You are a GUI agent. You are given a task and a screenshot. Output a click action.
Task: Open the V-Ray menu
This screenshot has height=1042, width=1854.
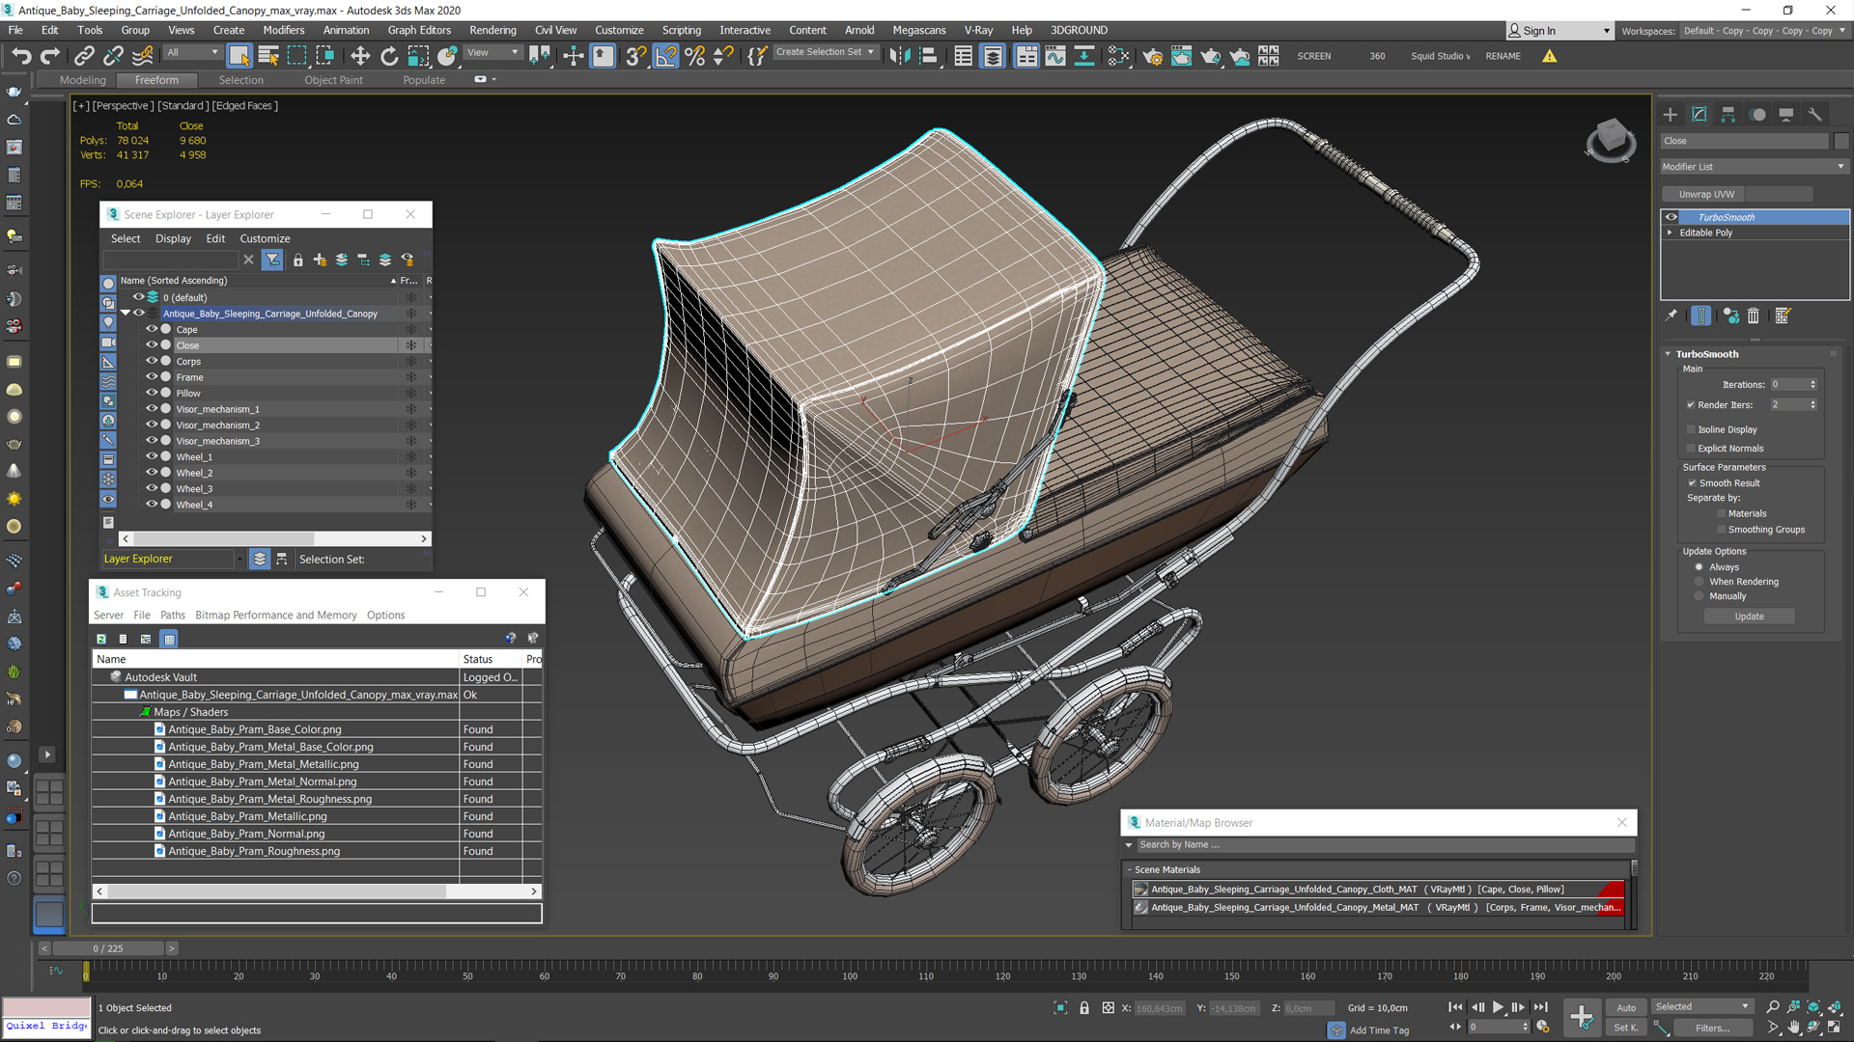pos(977,30)
